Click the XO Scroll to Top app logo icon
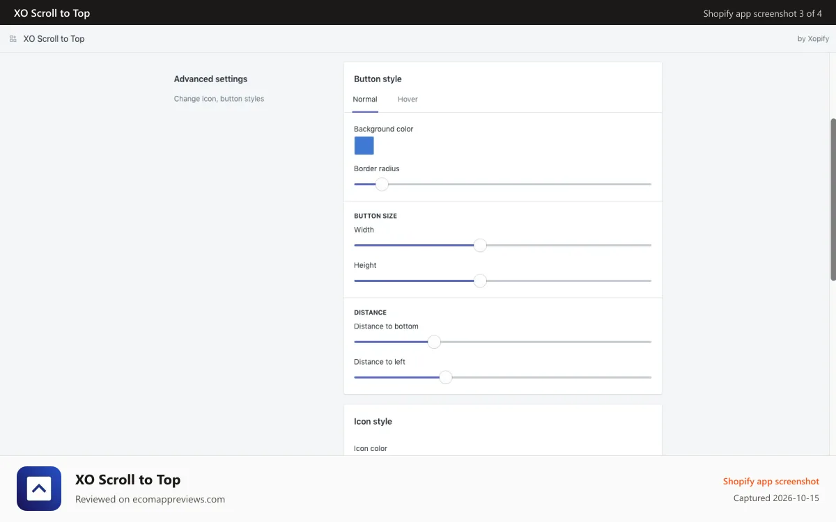Image resolution: width=836 pixels, height=522 pixels. pyautogui.click(x=39, y=489)
